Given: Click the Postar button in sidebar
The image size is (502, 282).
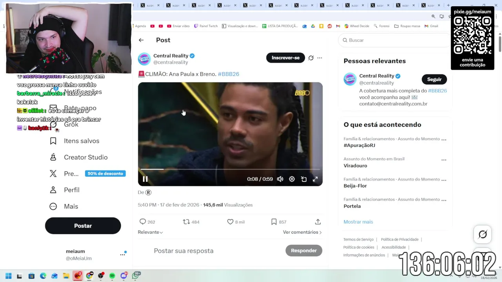Looking at the screenshot, I should click(x=83, y=226).
